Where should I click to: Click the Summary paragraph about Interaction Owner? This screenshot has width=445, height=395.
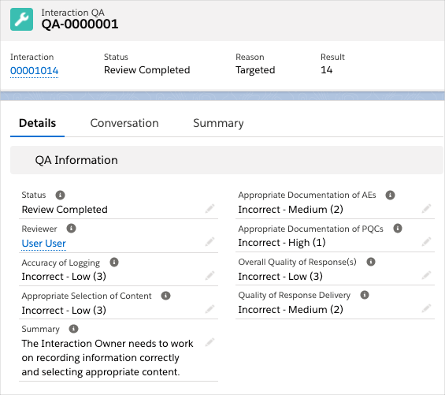pos(107,357)
